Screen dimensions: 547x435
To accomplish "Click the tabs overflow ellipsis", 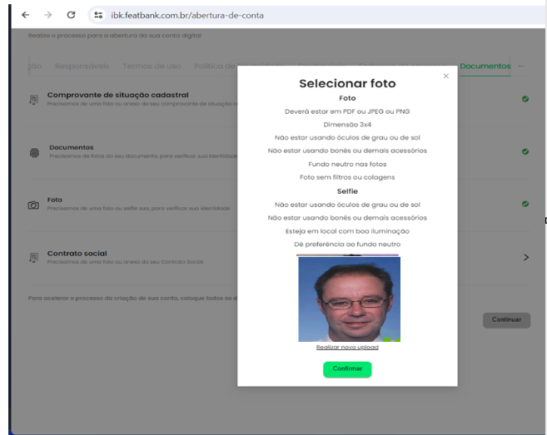I will point(521,66).
